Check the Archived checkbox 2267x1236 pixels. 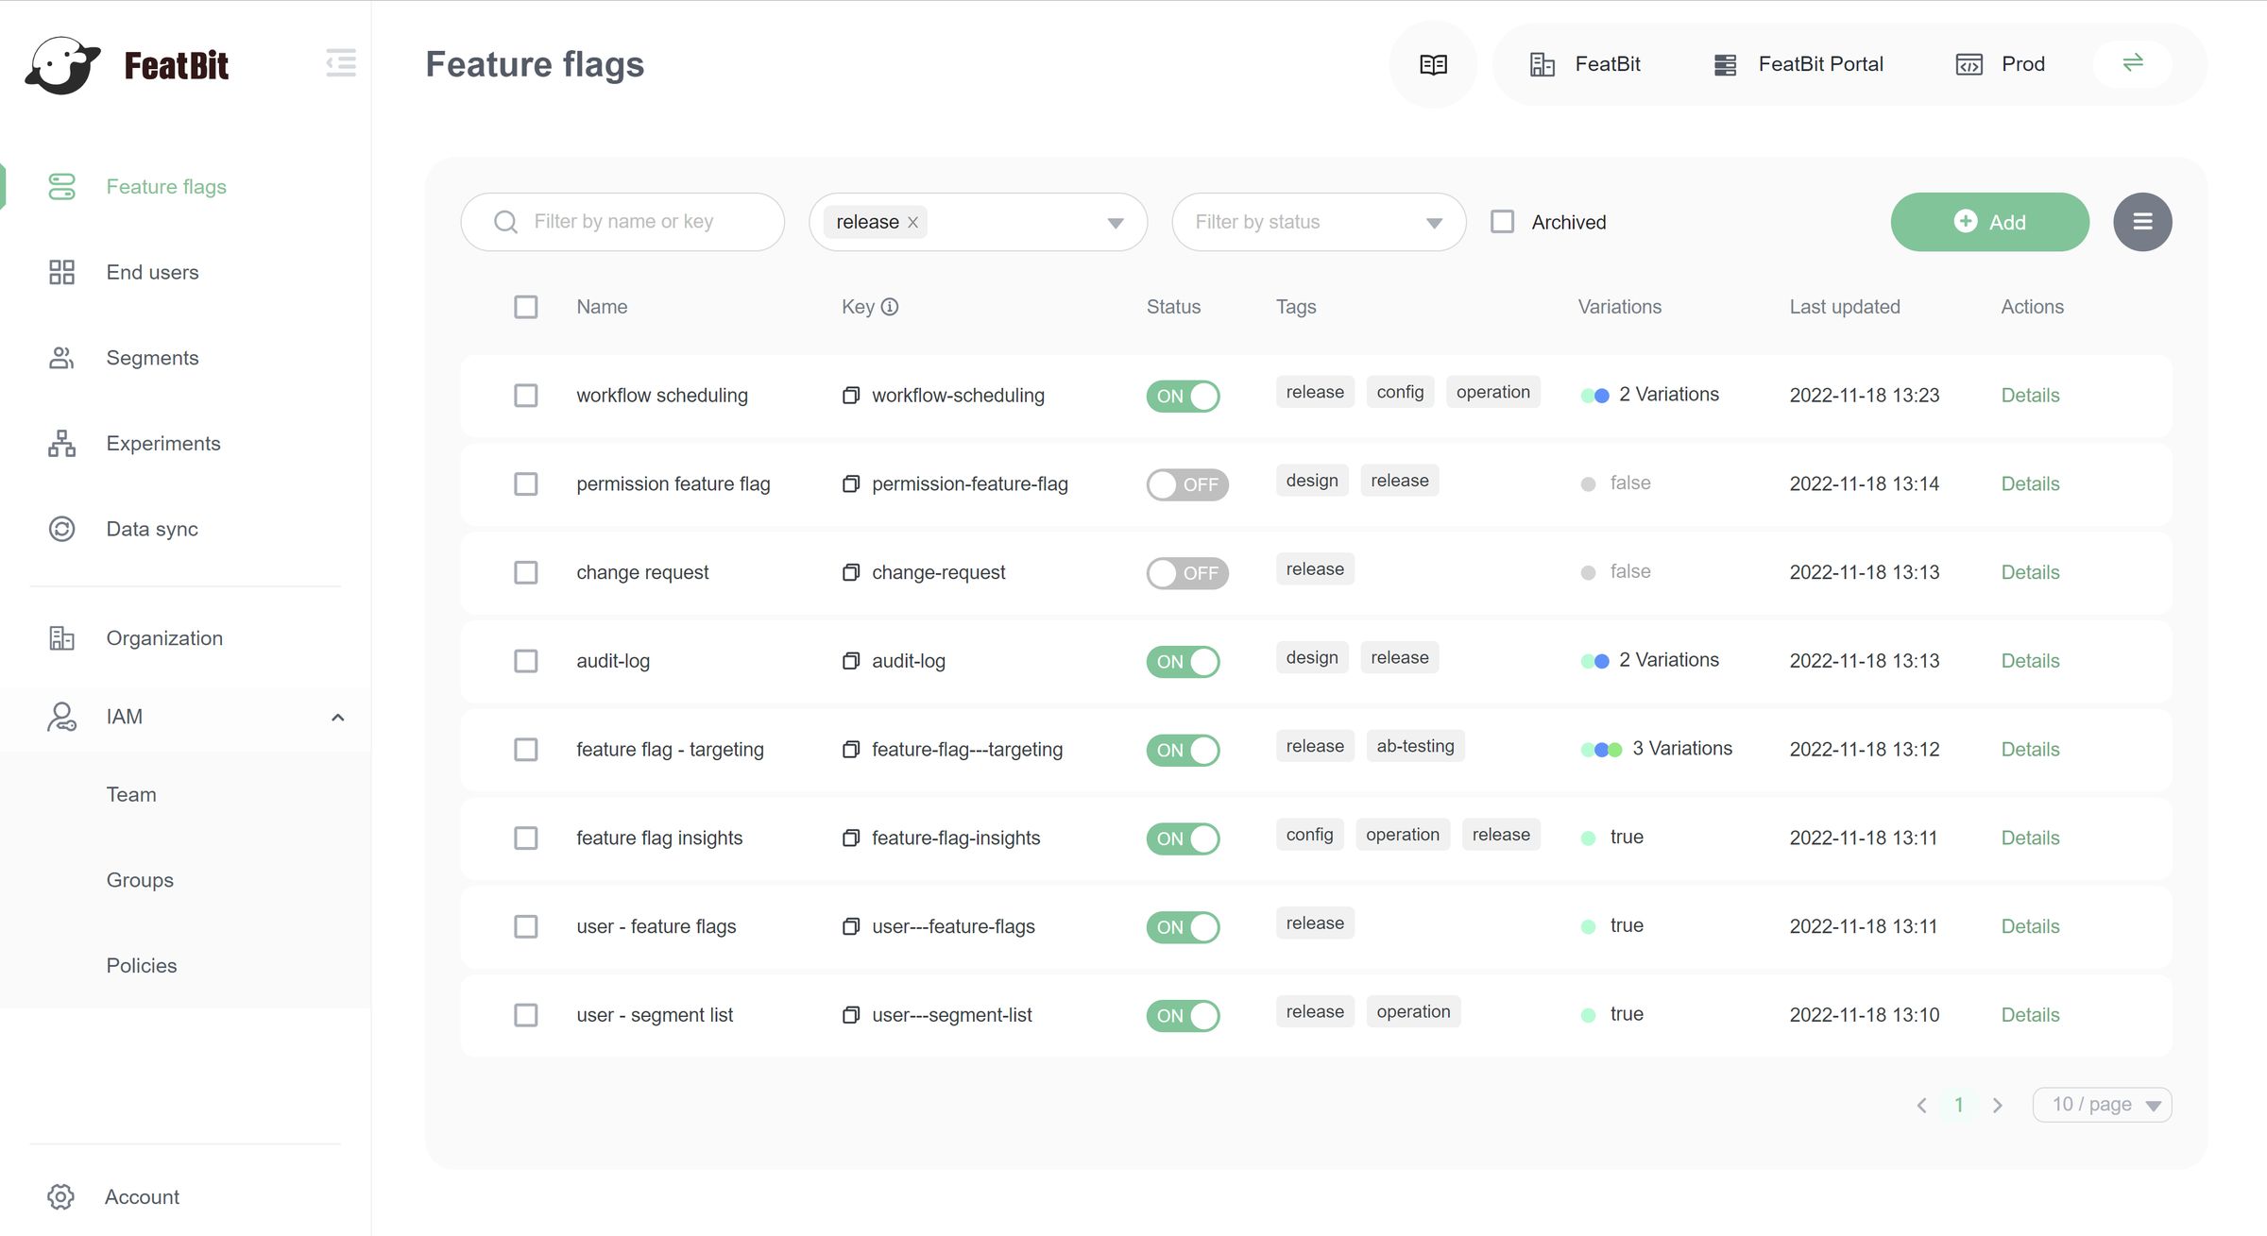(x=1502, y=221)
